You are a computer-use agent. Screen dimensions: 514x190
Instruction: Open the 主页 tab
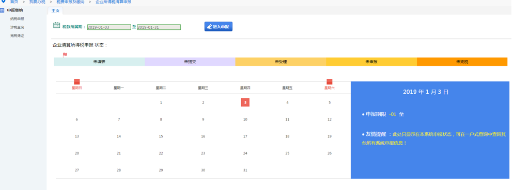(x=55, y=11)
